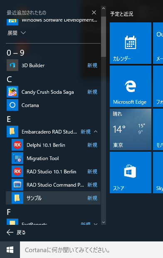The height and width of the screenshot is (258, 163).
Task: Click the Migration Tool label
Action: [43, 158]
